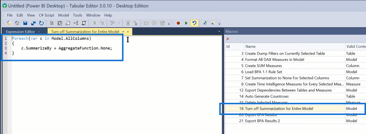Viewport: 366px width, 134px height.
Task: Pin the Turn off Summarization script tab
Action: pos(123,31)
